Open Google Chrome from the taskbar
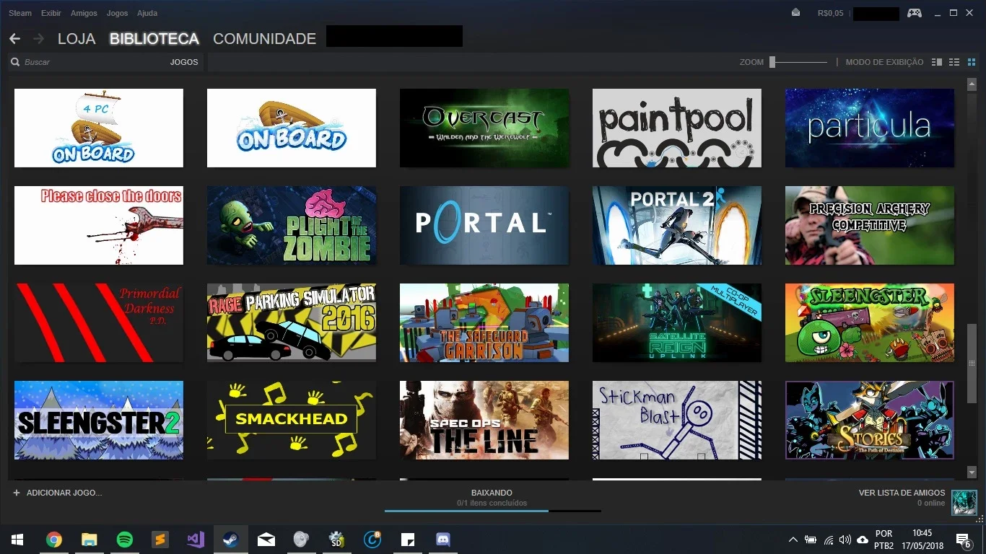Screen dimensions: 986x554 click(x=53, y=540)
